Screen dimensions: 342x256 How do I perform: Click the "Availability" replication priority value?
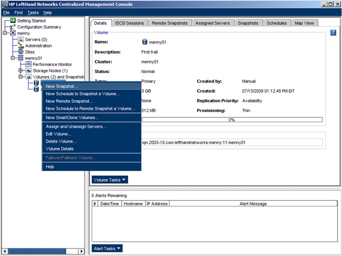click(252, 101)
